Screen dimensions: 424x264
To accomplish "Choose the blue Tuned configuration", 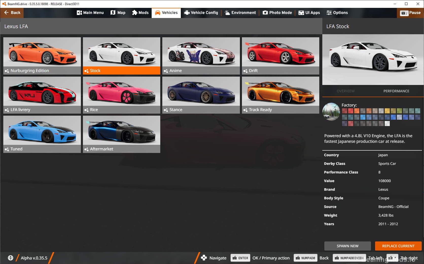I will pos(42,134).
